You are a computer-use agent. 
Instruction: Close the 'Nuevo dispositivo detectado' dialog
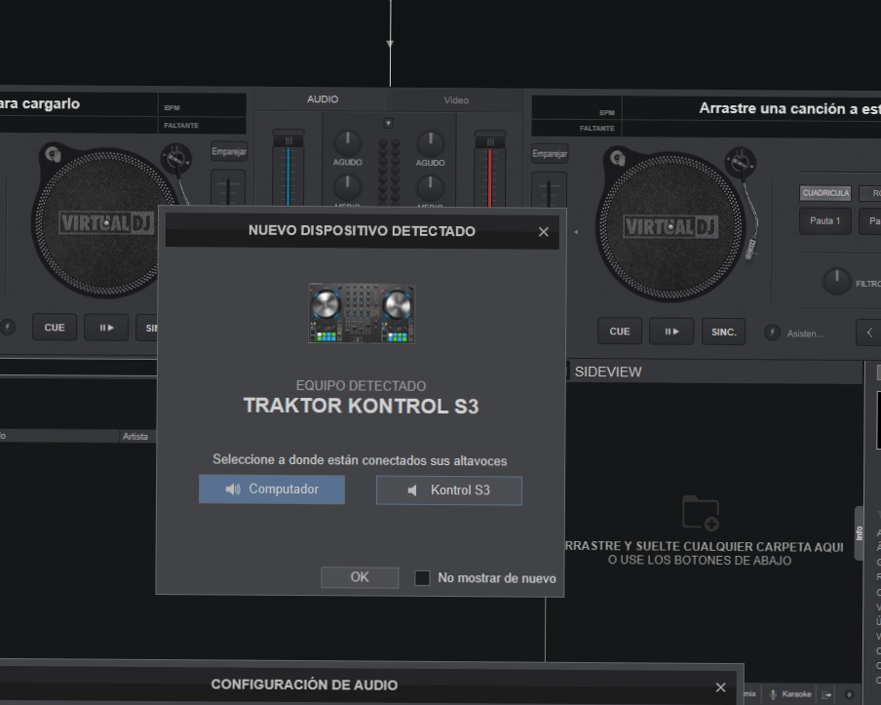tap(544, 232)
